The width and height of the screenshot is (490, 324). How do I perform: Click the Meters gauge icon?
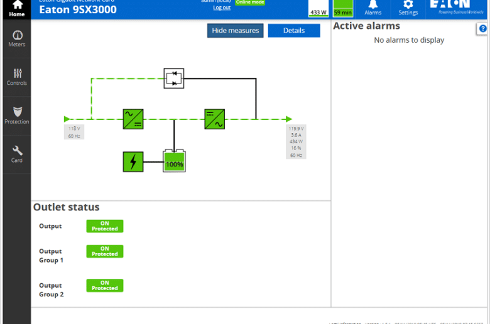pos(18,35)
